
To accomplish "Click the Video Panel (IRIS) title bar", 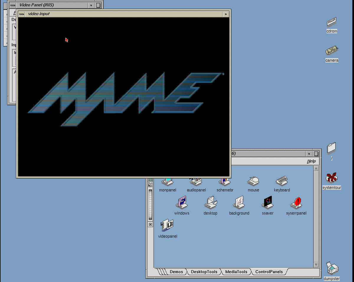I will pos(52,5).
